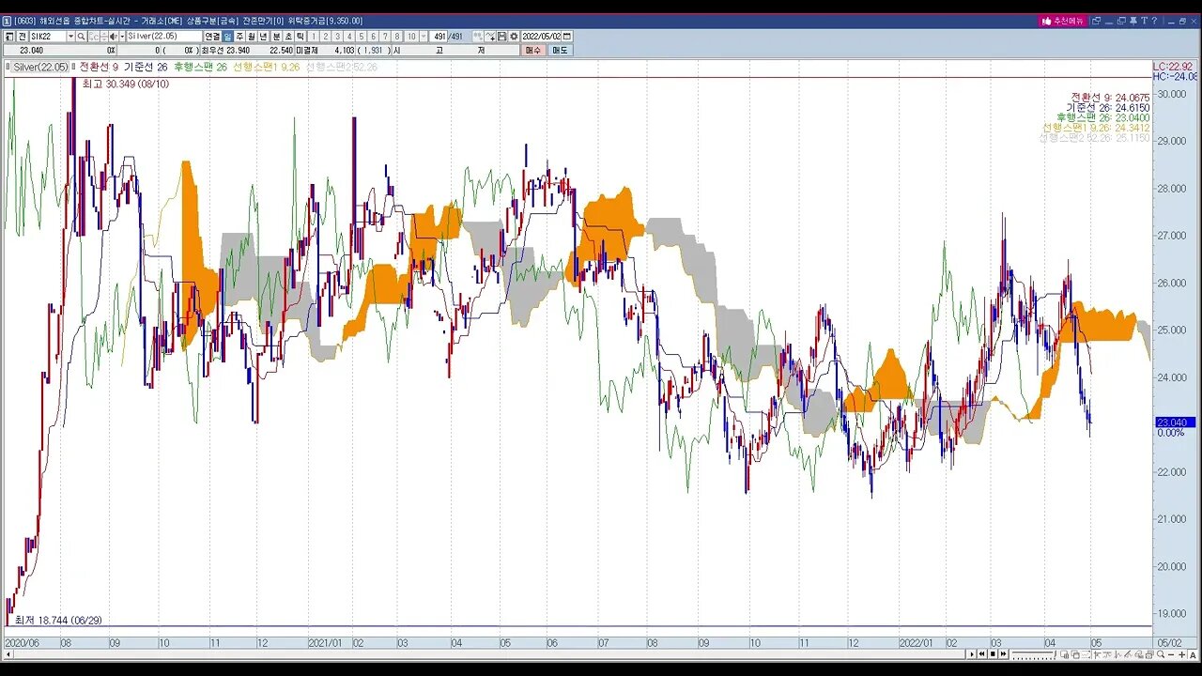Choose interval preset 3
Image resolution: width=1202 pixels, height=676 pixels.
pos(337,37)
